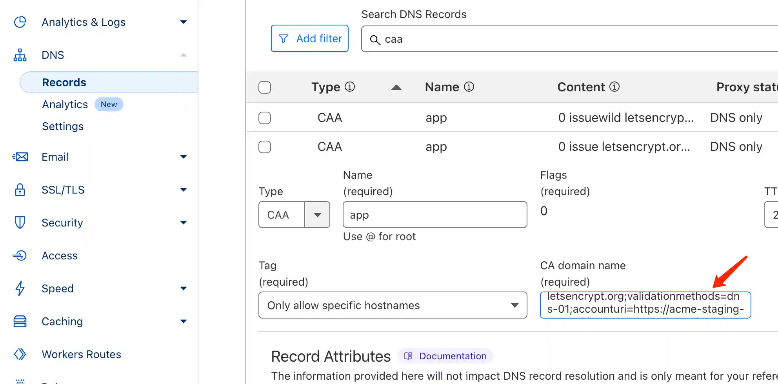Viewport: 778px width, 384px height.
Task: Collapse the DNS section in sidebar
Action: 183,55
